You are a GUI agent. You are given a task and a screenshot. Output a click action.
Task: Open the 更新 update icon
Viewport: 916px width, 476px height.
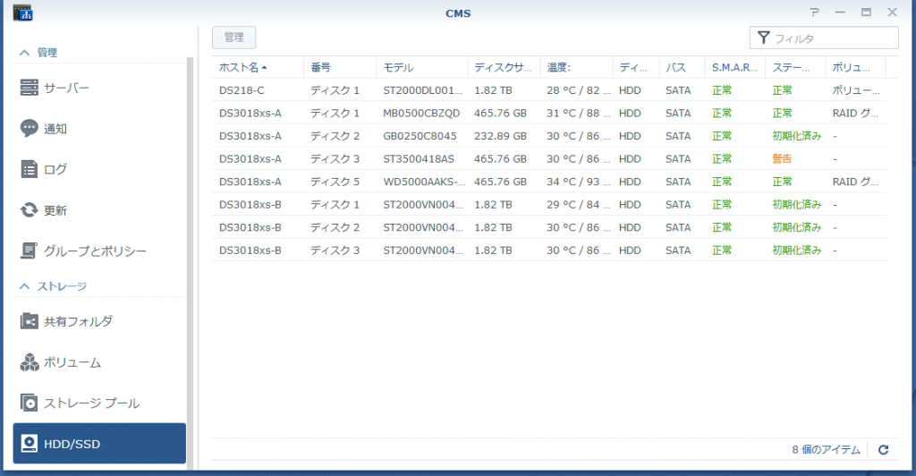(29, 209)
